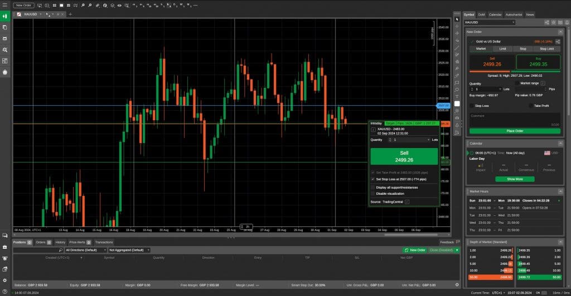Switch to the Autochartist tab
The width and height of the screenshot is (571, 296).
click(514, 14)
